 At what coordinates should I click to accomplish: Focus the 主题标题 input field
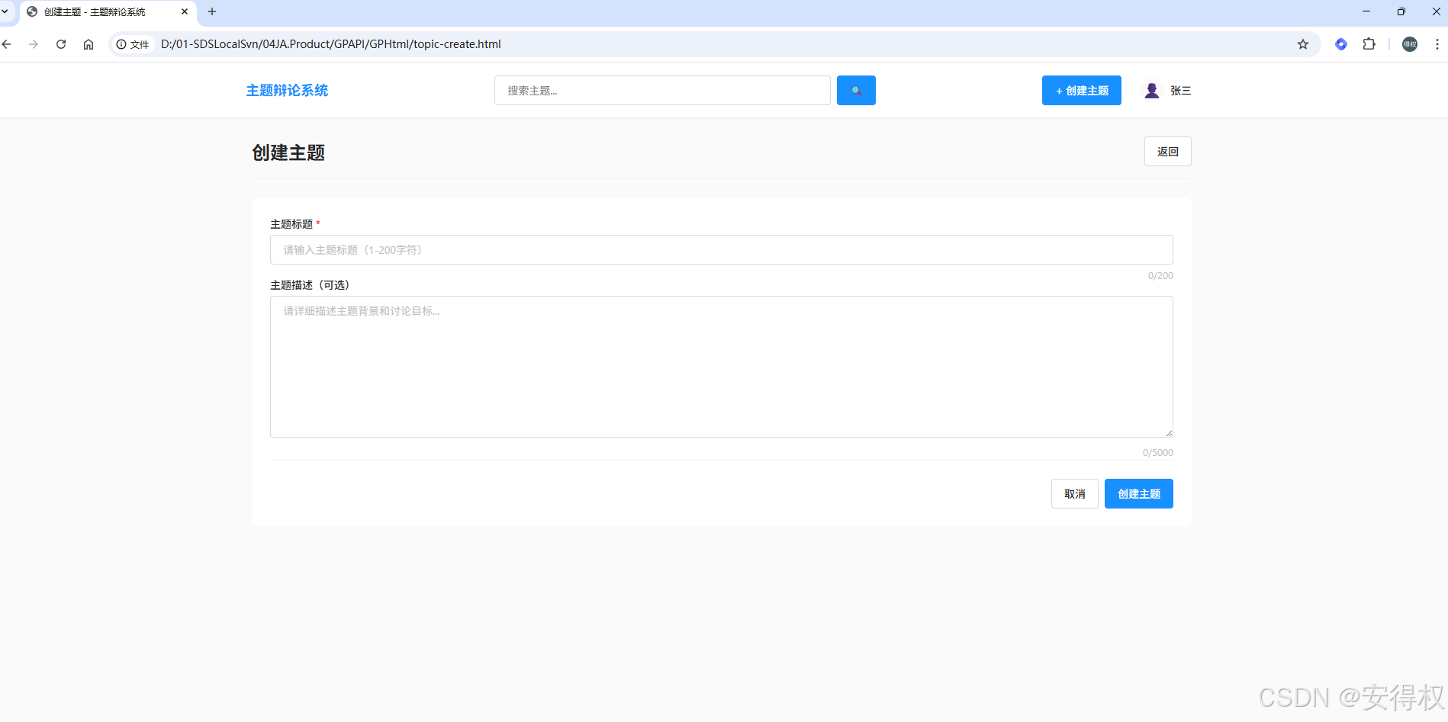coord(722,249)
